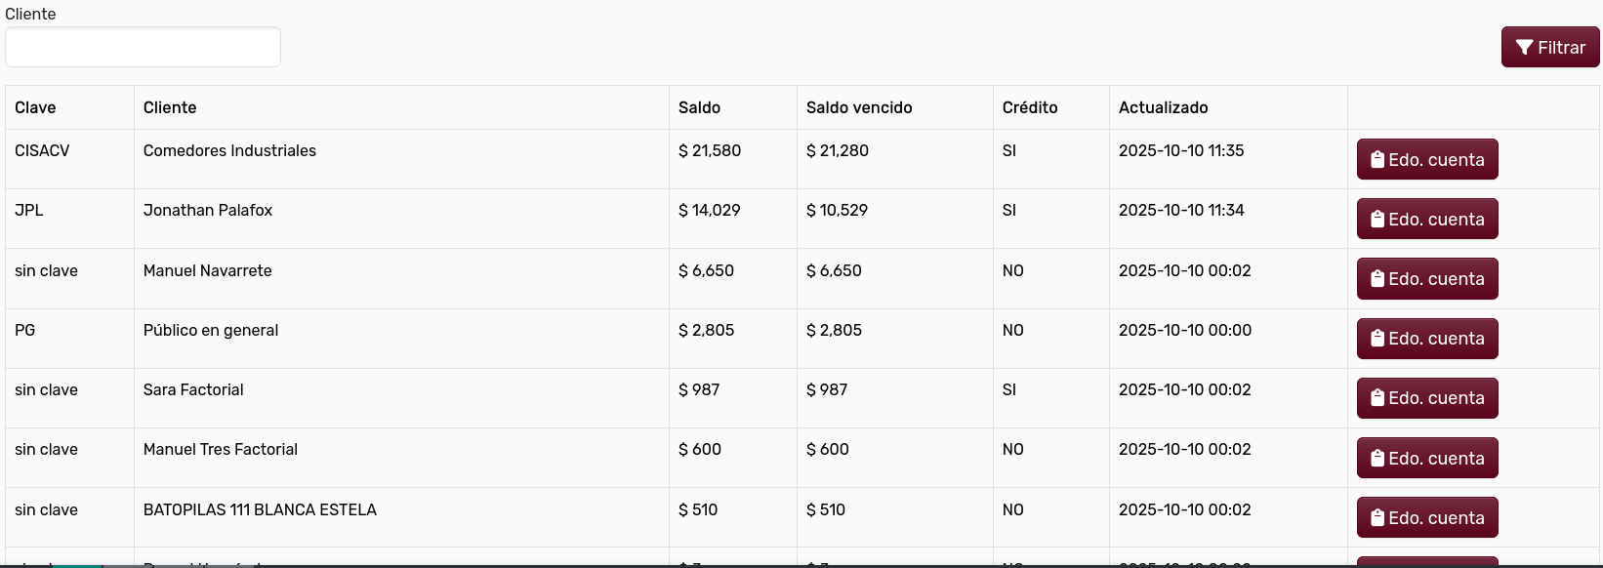Click the clipboard icon for Manuel Navarrete

click(x=1378, y=278)
